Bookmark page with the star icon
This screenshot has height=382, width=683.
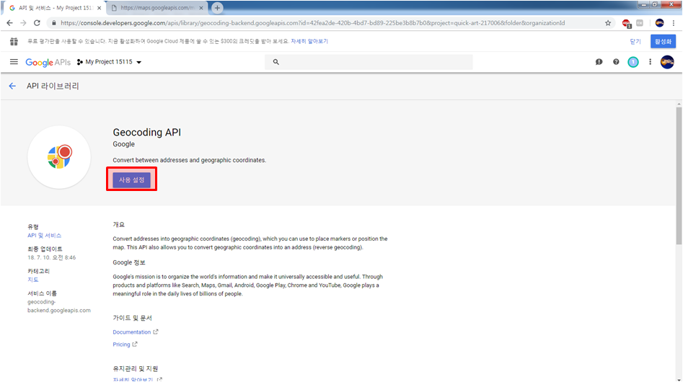pyautogui.click(x=608, y=23)
